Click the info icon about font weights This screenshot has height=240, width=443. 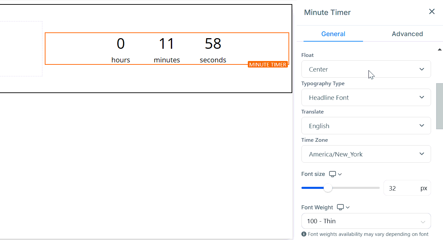pos(304,234)
